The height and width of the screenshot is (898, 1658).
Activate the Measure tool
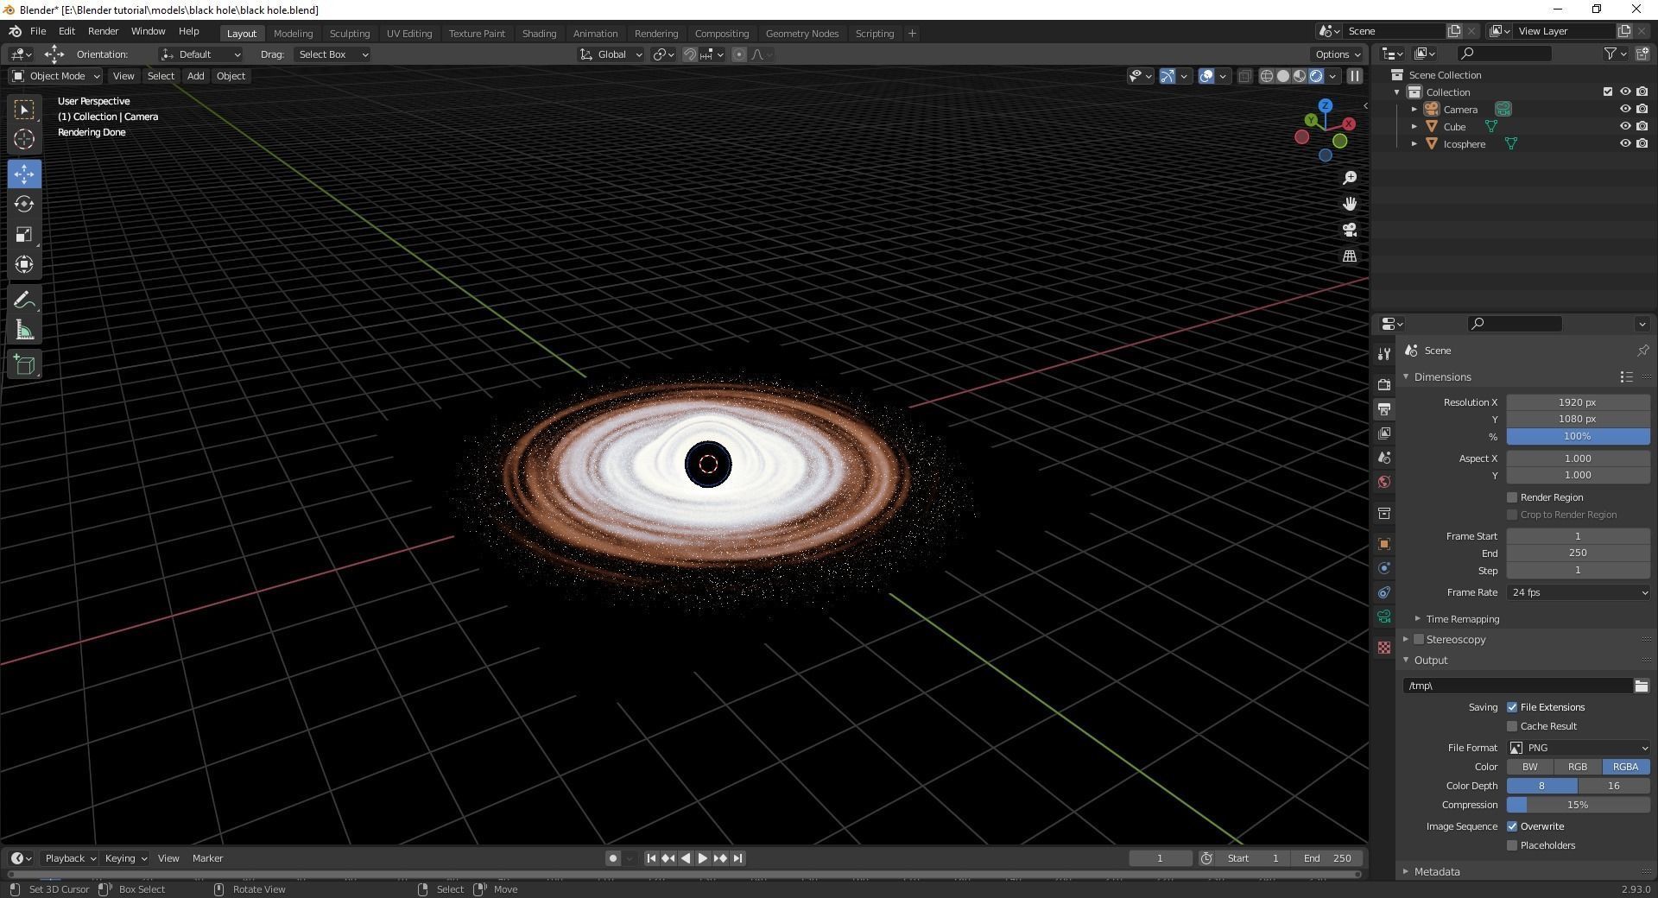[23, 329]
